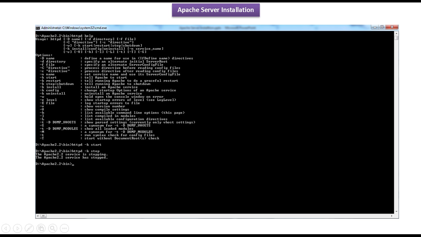Click 'list compiled in modules' line
421x237 pixels.
[x=110, y=116]
